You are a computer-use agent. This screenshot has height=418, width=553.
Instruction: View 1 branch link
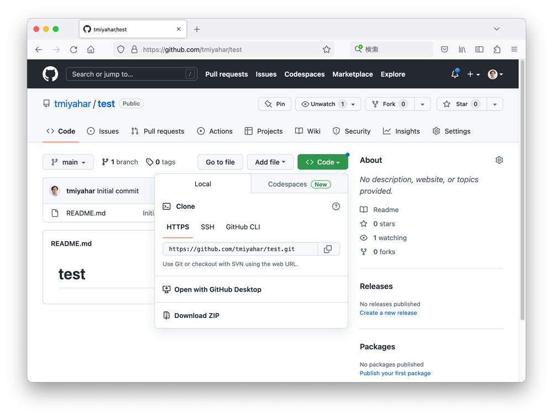(x=120, y=162)
